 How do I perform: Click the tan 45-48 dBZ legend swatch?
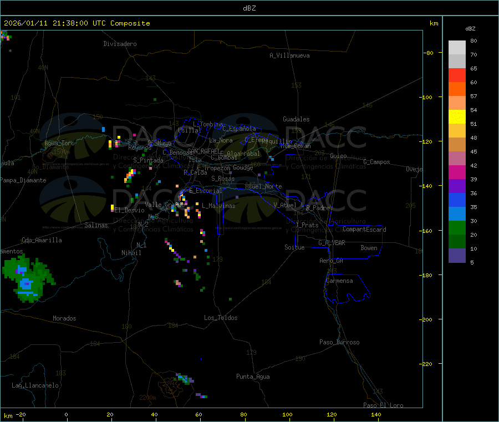pyautogui.click(x=457, y=145)
